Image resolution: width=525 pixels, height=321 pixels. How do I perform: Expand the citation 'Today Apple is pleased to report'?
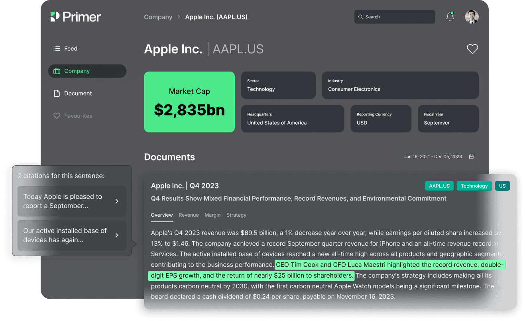[x=71, y=201]
